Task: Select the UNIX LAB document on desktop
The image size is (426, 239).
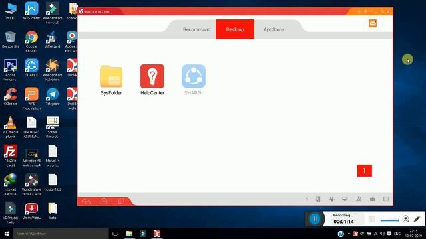Action: pos(31,127)
